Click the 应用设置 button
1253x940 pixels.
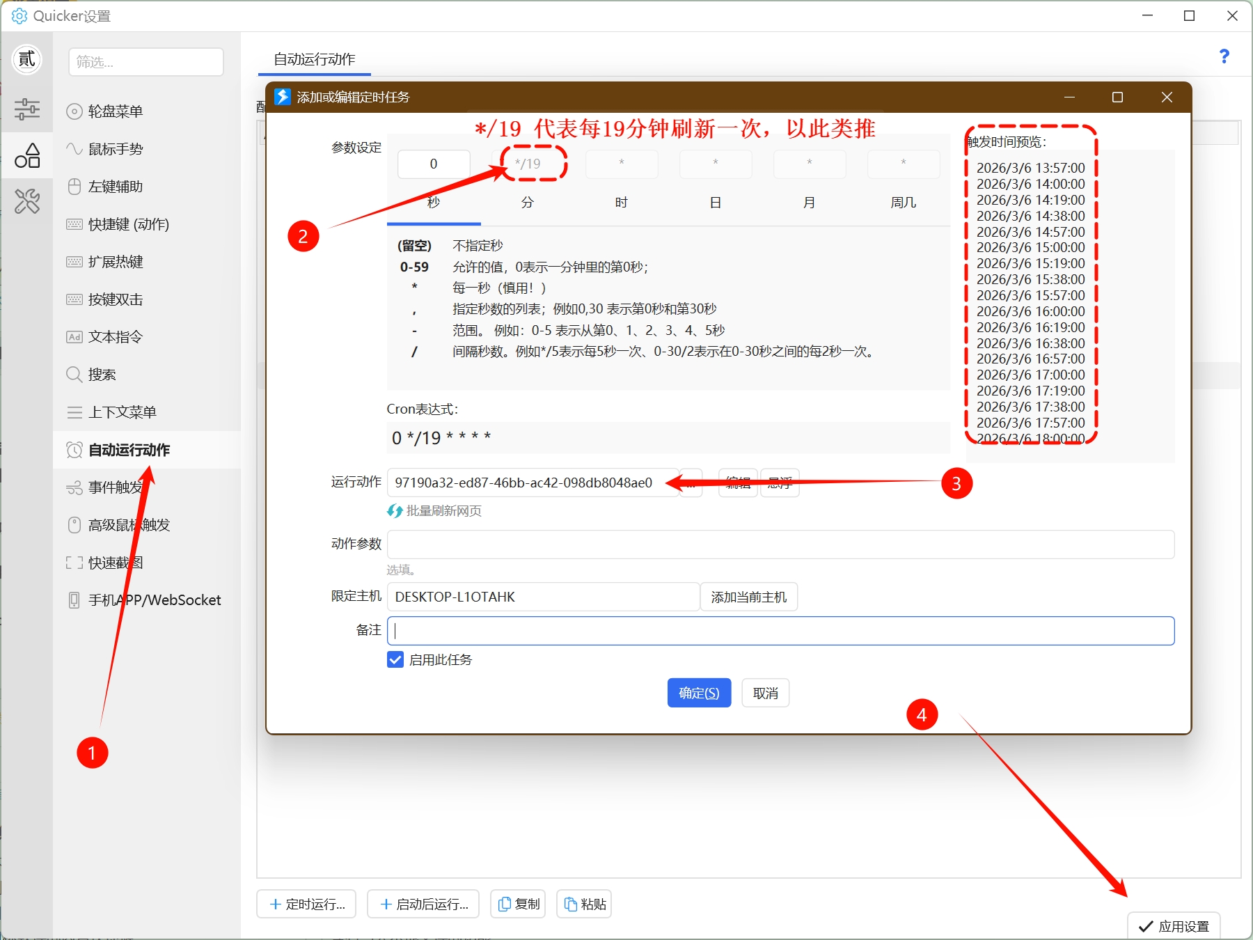(x=1174, y=926)
